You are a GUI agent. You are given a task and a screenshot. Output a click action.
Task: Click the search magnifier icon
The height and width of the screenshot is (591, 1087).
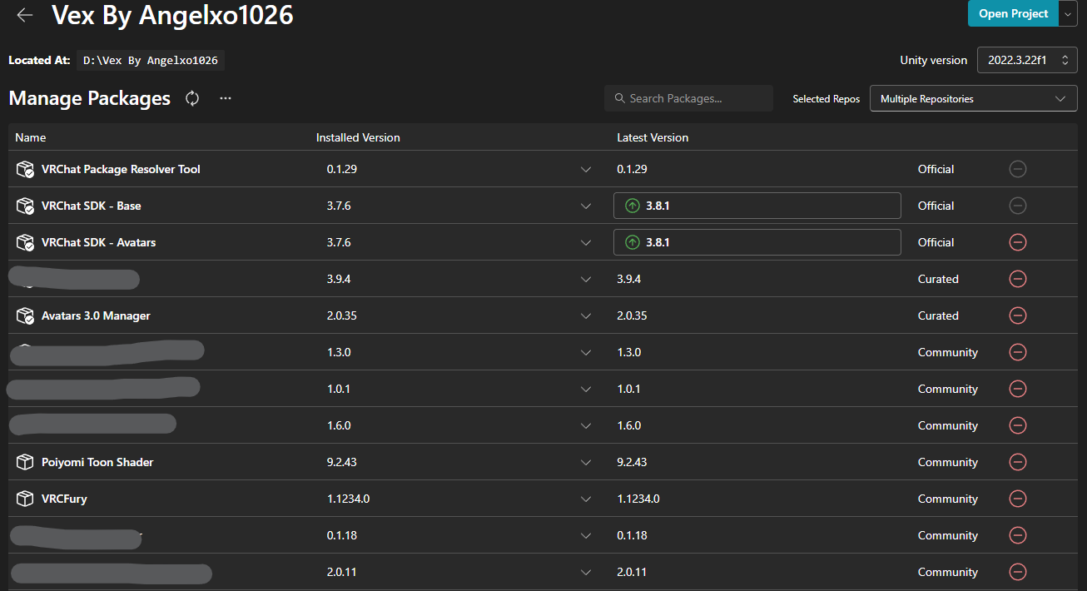619,98
